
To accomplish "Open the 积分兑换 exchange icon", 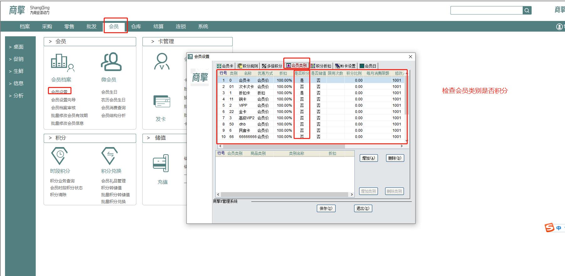I will pyautogui.click(x=110, y=156).
